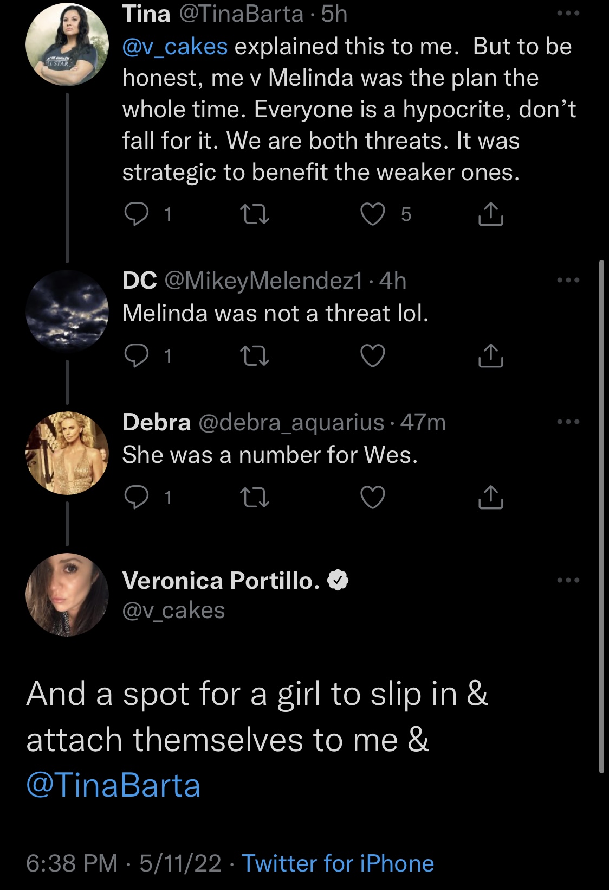Retweet Debra's tweet about Wes
The width and height of the screenshot is (609, 890).
(254, 497)
